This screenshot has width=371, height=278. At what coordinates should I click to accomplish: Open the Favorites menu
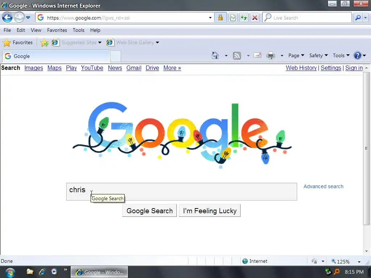[x=57, y=30]
